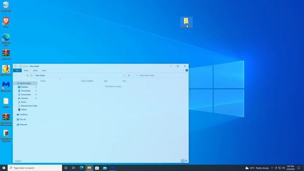Open Network in the navigation pane
Screen dimensions: 304x171
[23, 124]
